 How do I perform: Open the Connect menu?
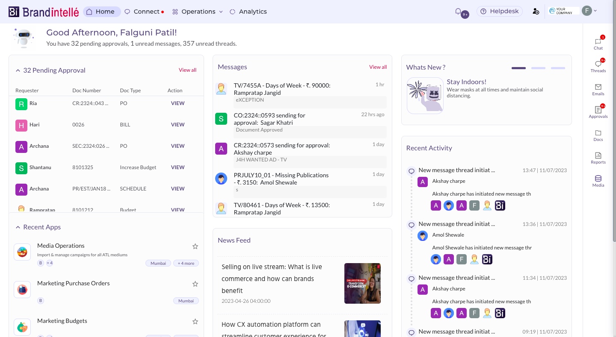pos(144,12)
